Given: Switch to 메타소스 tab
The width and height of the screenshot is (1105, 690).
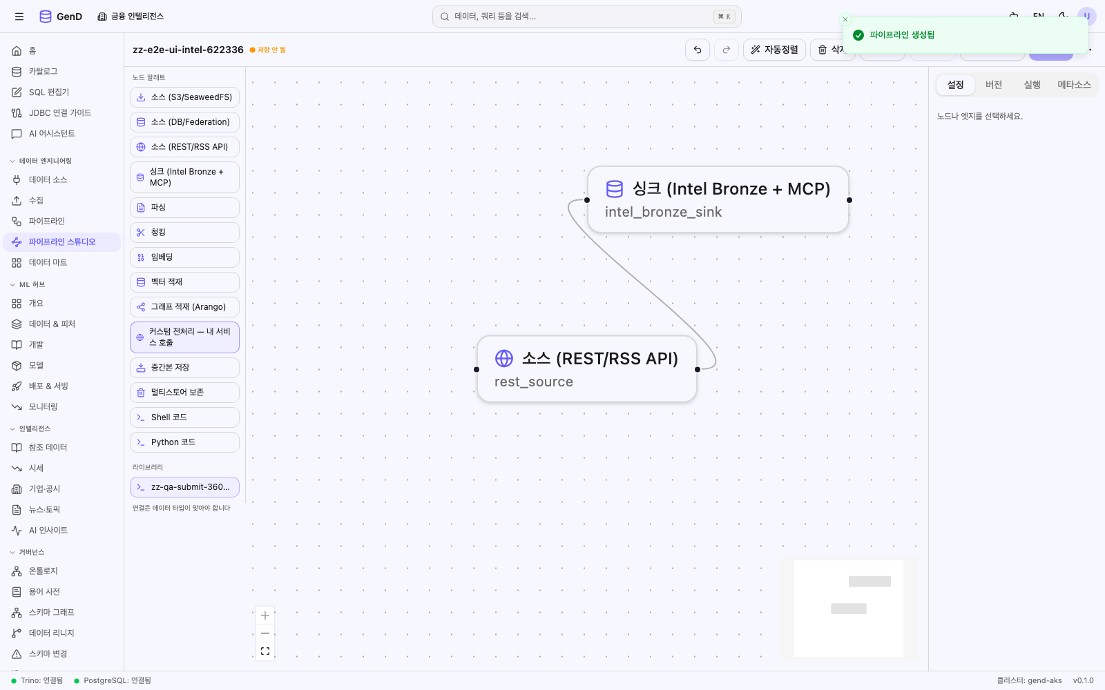Looking at the screenshot, I should coord(1074,85).
